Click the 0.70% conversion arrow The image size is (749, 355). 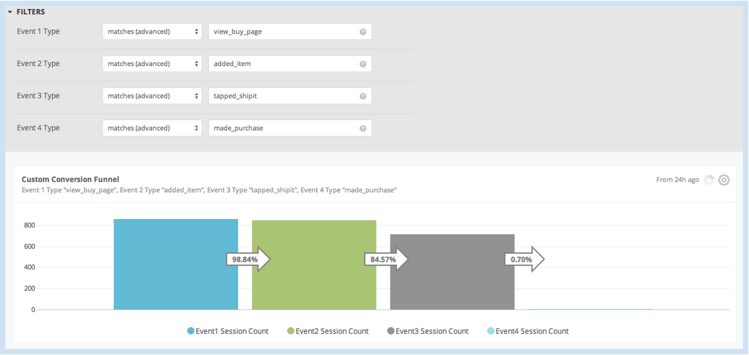[x=525, y=259]
